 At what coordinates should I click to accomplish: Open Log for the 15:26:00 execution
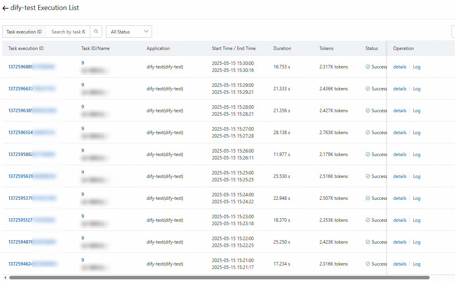click(x=416, y=154)
